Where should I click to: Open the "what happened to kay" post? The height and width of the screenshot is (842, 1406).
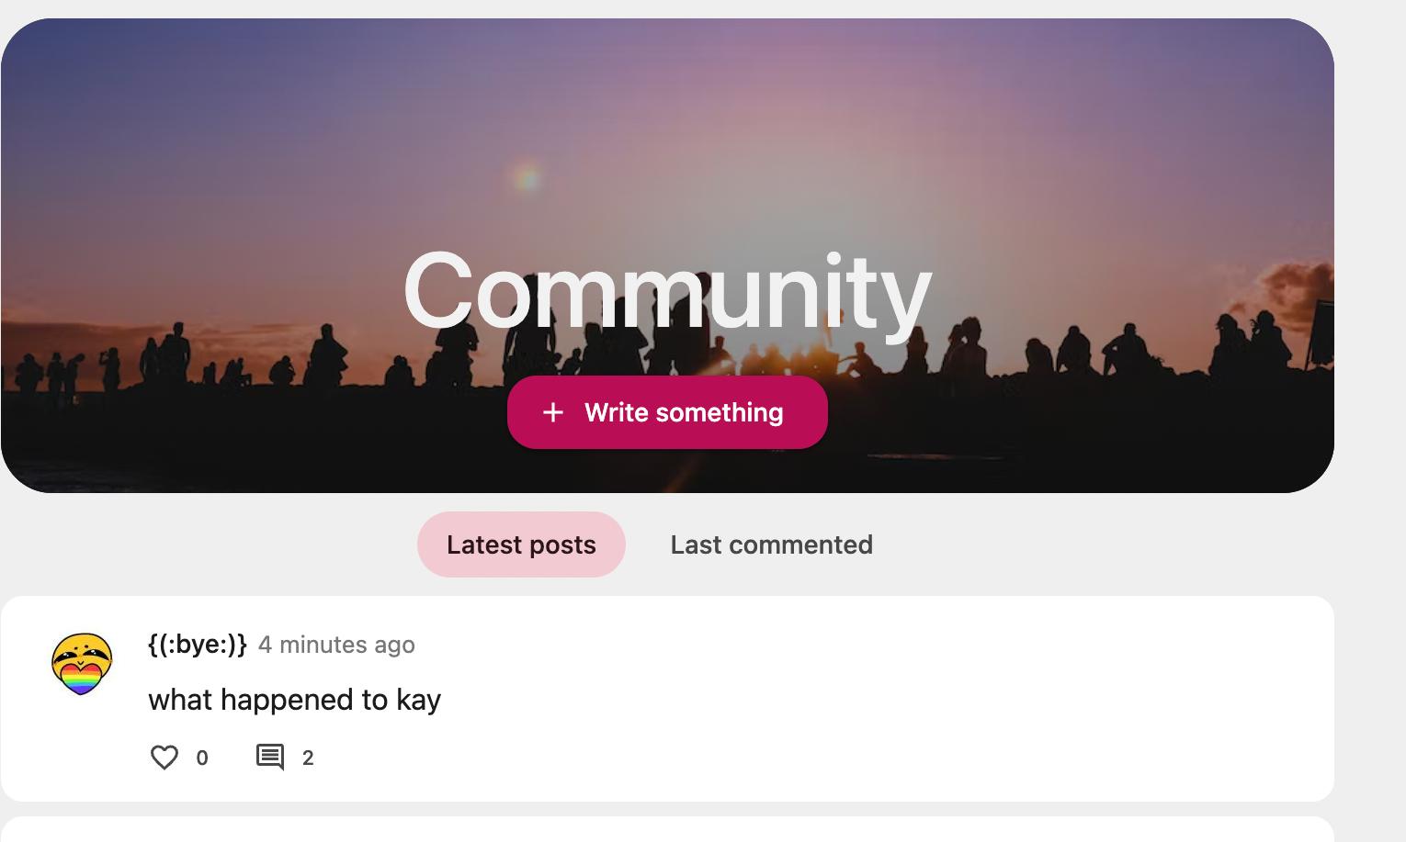(294, 700)
